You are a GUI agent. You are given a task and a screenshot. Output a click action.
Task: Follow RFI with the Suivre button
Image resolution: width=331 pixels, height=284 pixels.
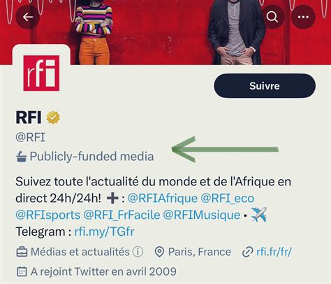tap(265, 86)
